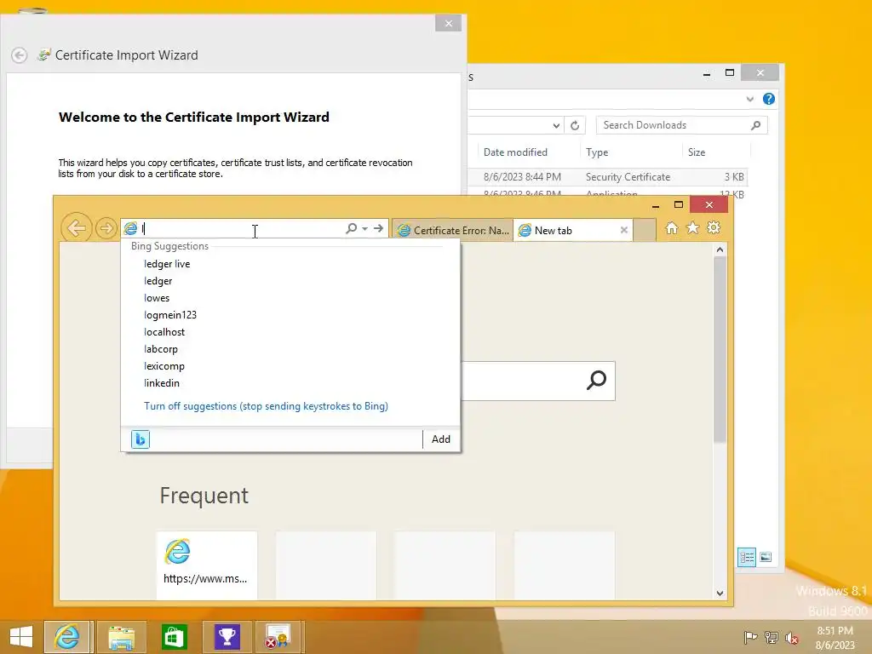Screen dimensions: 872x654
Task: Click the IE page scrollbar up arrow
Action: coord(720,250)
